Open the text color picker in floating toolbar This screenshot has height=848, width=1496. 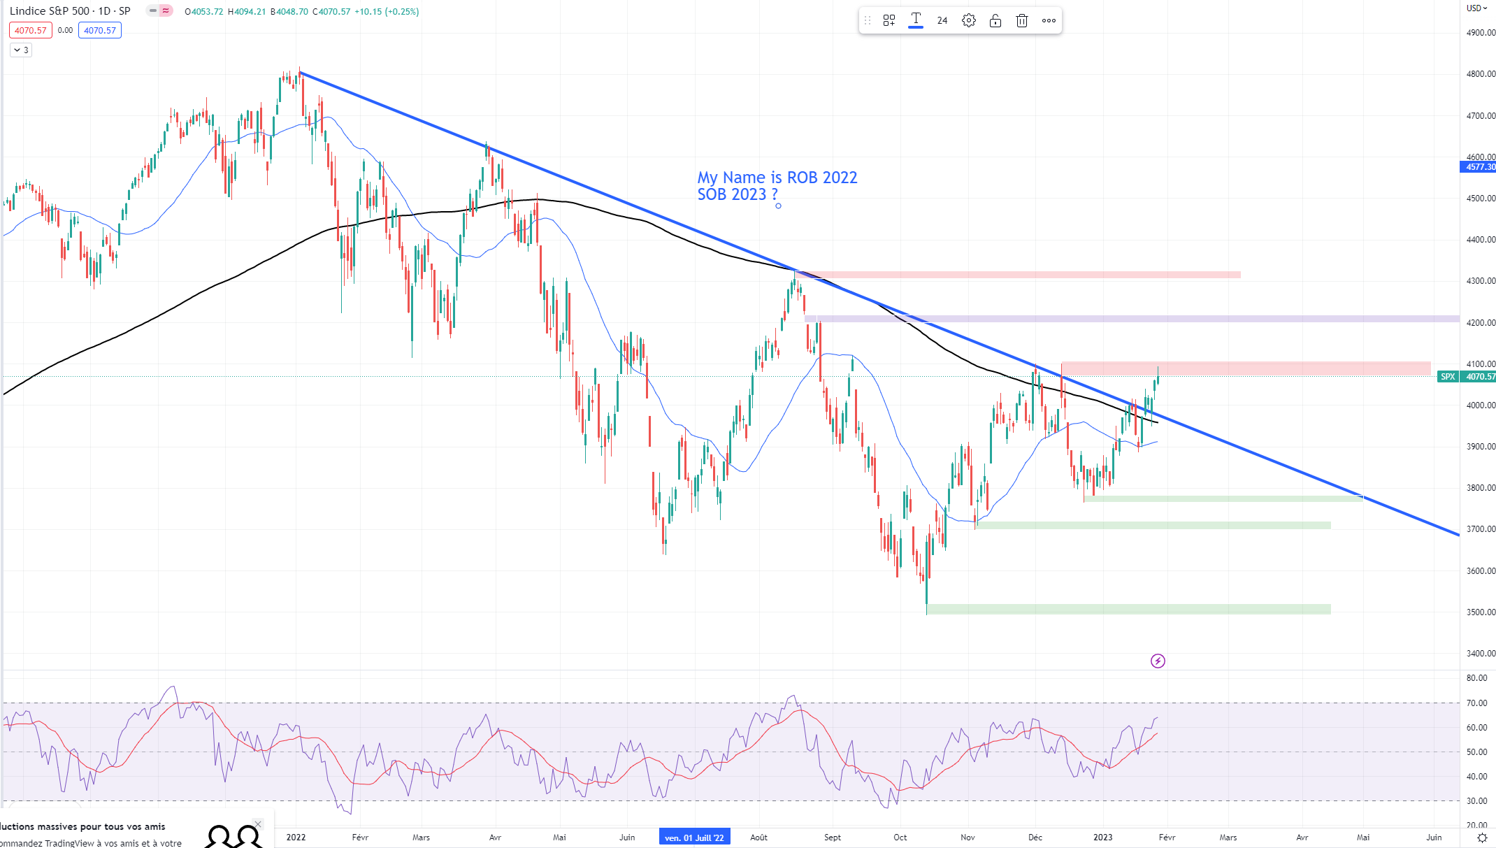(916, 20)
